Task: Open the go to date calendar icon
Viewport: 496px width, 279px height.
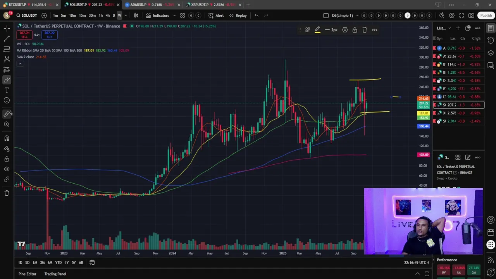Action: click(x=92, y=263)
